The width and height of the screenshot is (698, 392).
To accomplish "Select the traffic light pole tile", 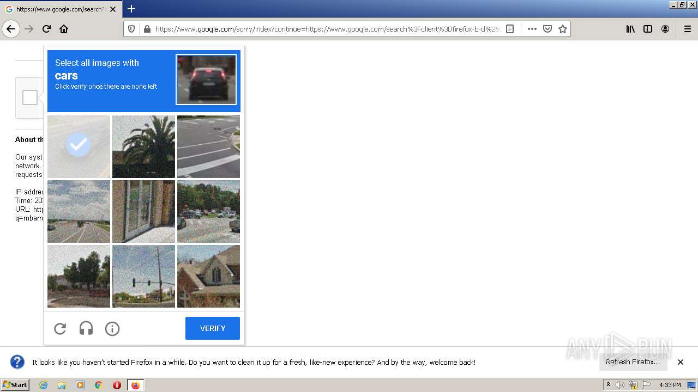I will pos(143,276).
